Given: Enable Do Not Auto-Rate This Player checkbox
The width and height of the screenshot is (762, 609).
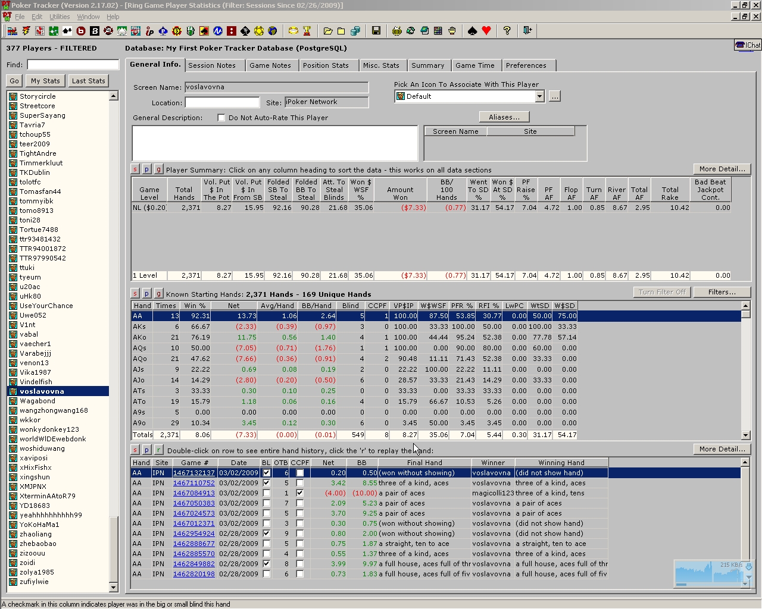Looking at the screenshot, I should point(221,118).
